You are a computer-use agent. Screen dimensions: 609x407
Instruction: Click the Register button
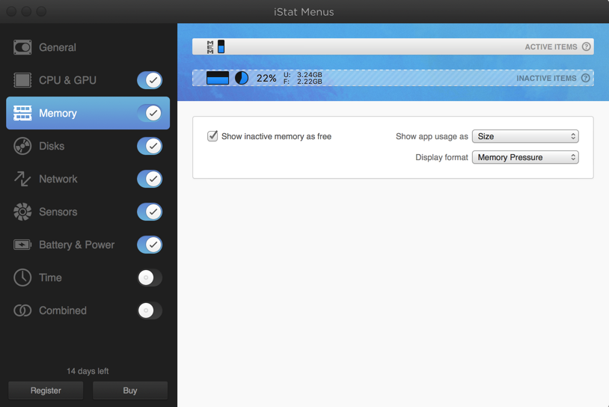[x=46, y=391]
